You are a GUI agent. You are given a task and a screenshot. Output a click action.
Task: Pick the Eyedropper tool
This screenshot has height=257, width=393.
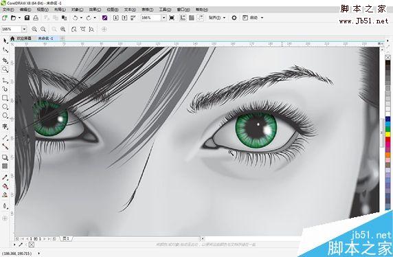(x=5, y=177)
